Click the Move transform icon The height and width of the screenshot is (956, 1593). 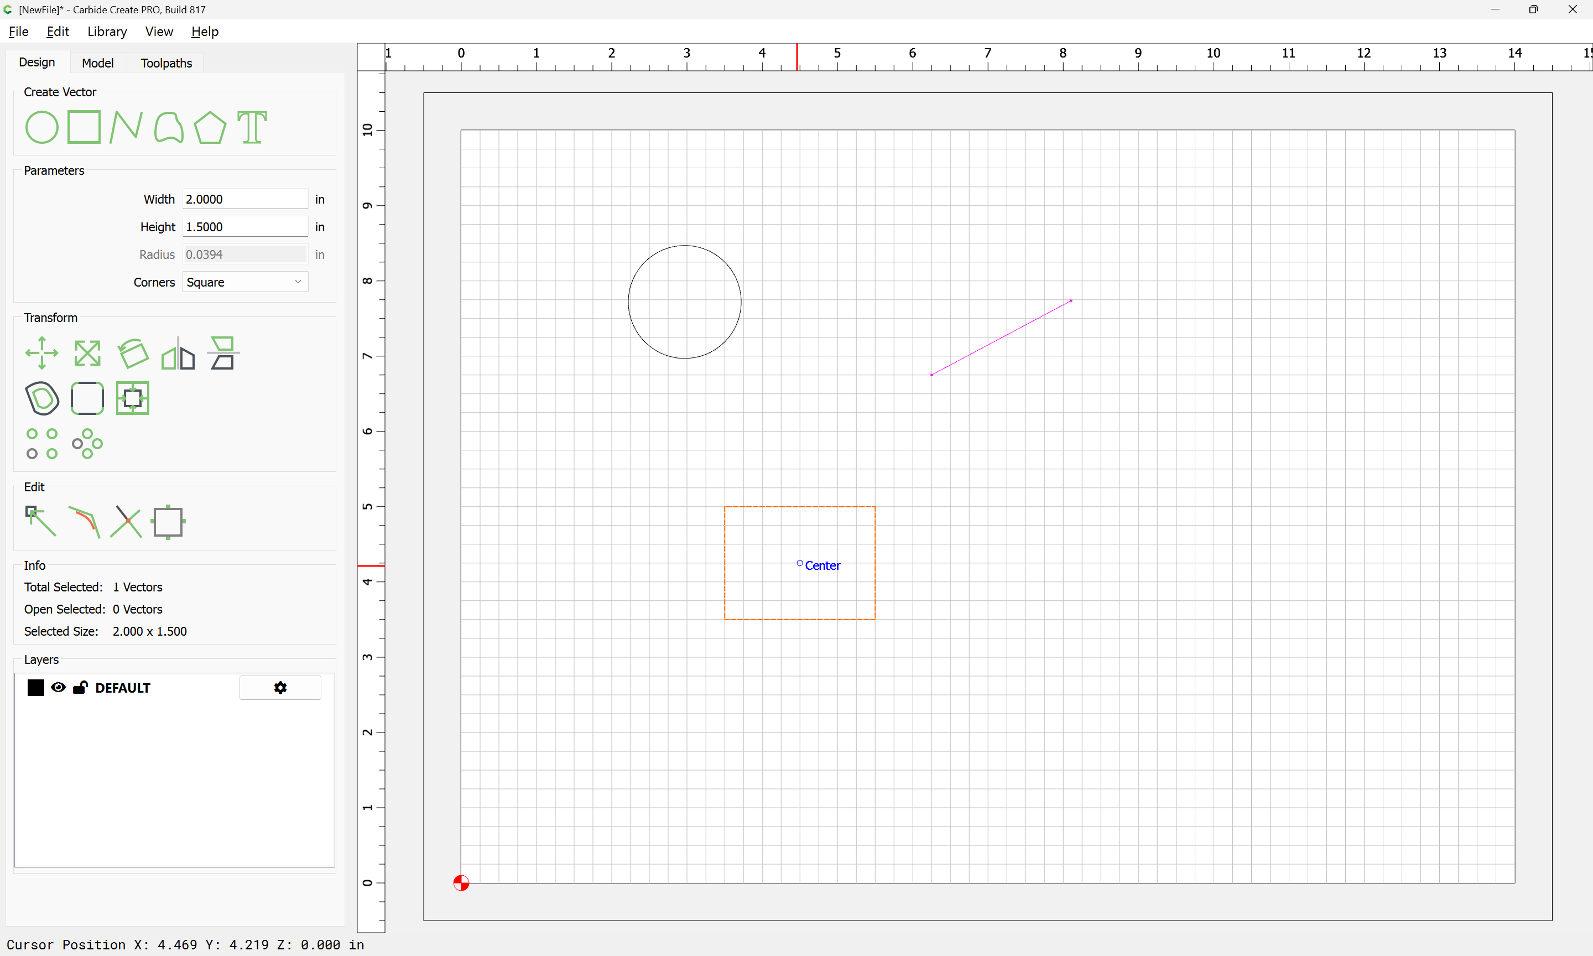pos(42,353)
